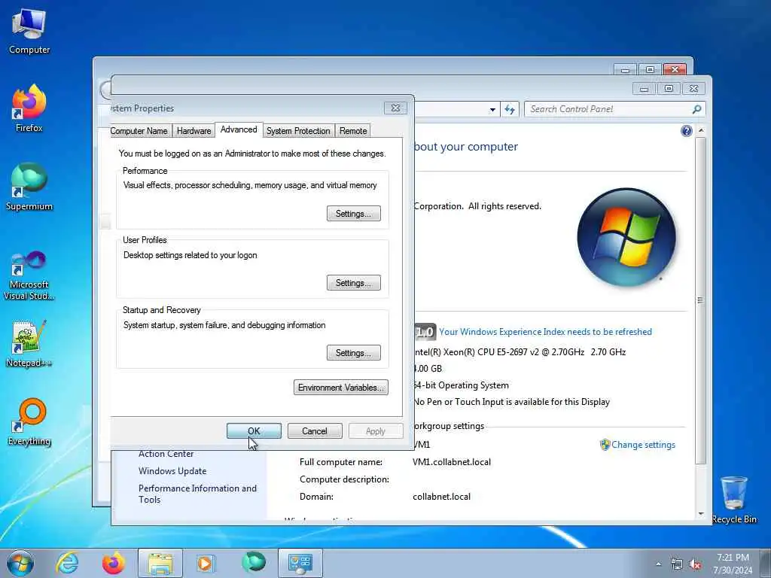
Task: Open the Windows Update link
Action: [x=172, y=471]
